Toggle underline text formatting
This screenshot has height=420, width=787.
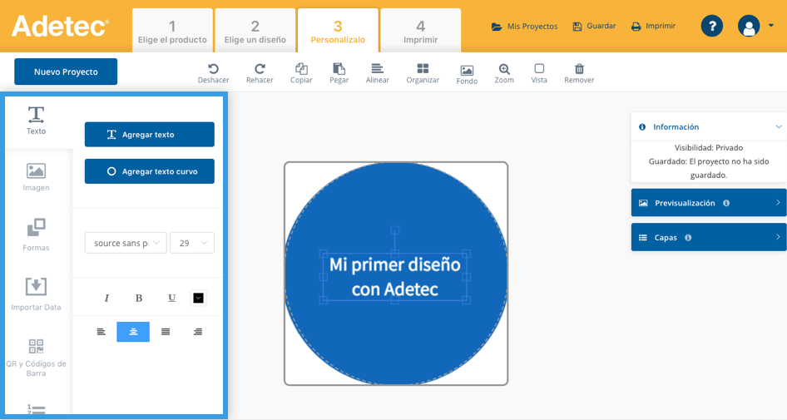point(171,298)
